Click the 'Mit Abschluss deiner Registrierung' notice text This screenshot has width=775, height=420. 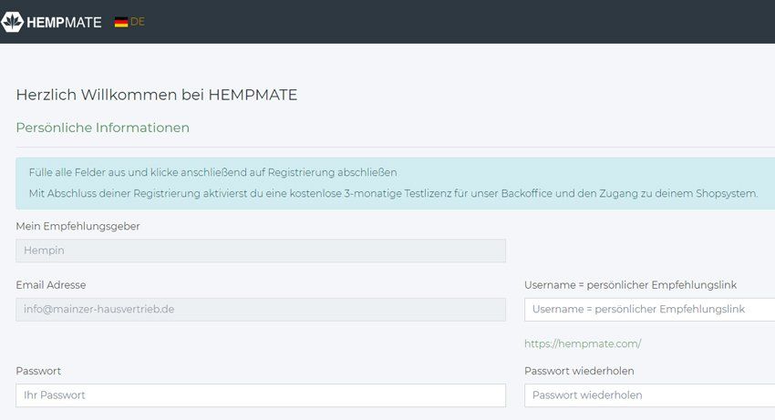point(394,193)
